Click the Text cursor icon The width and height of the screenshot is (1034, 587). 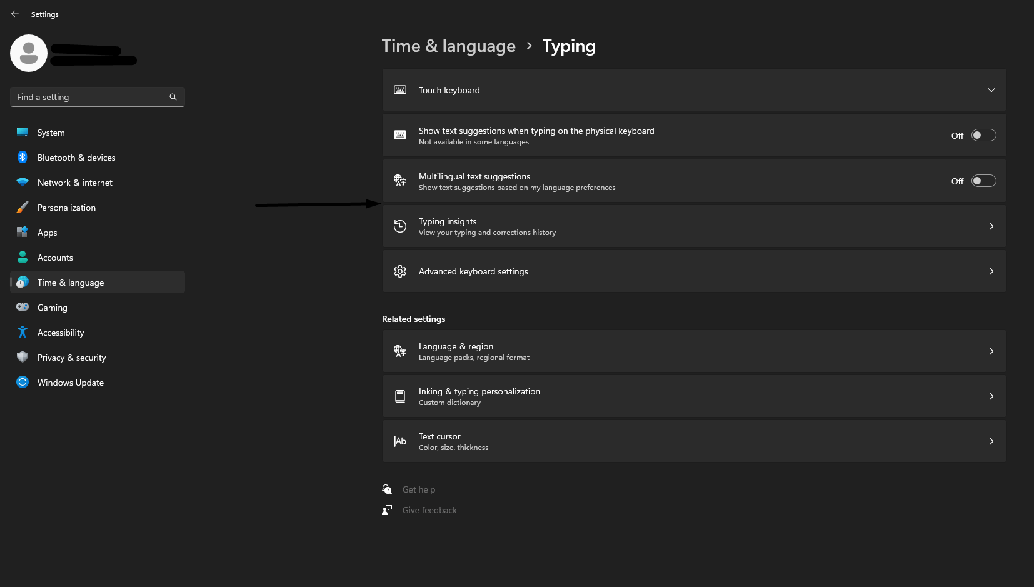[x=400, y=441]
